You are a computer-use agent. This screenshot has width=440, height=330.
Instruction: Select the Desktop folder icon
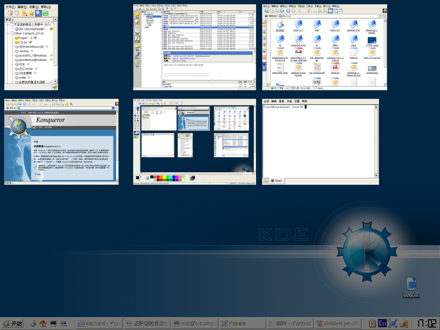click(280, 25)
